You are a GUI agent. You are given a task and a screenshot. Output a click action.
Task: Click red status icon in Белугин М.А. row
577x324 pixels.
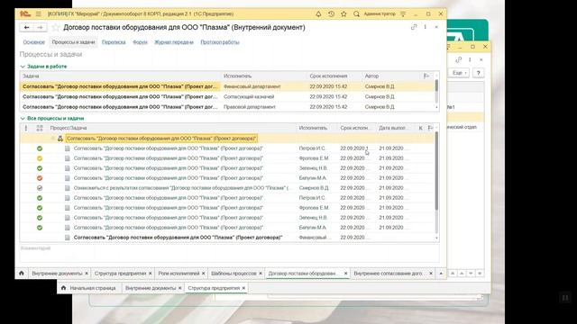(x=40, y=178)
